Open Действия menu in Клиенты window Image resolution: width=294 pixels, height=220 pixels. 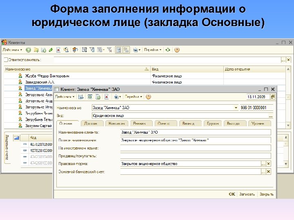point(12,50)
